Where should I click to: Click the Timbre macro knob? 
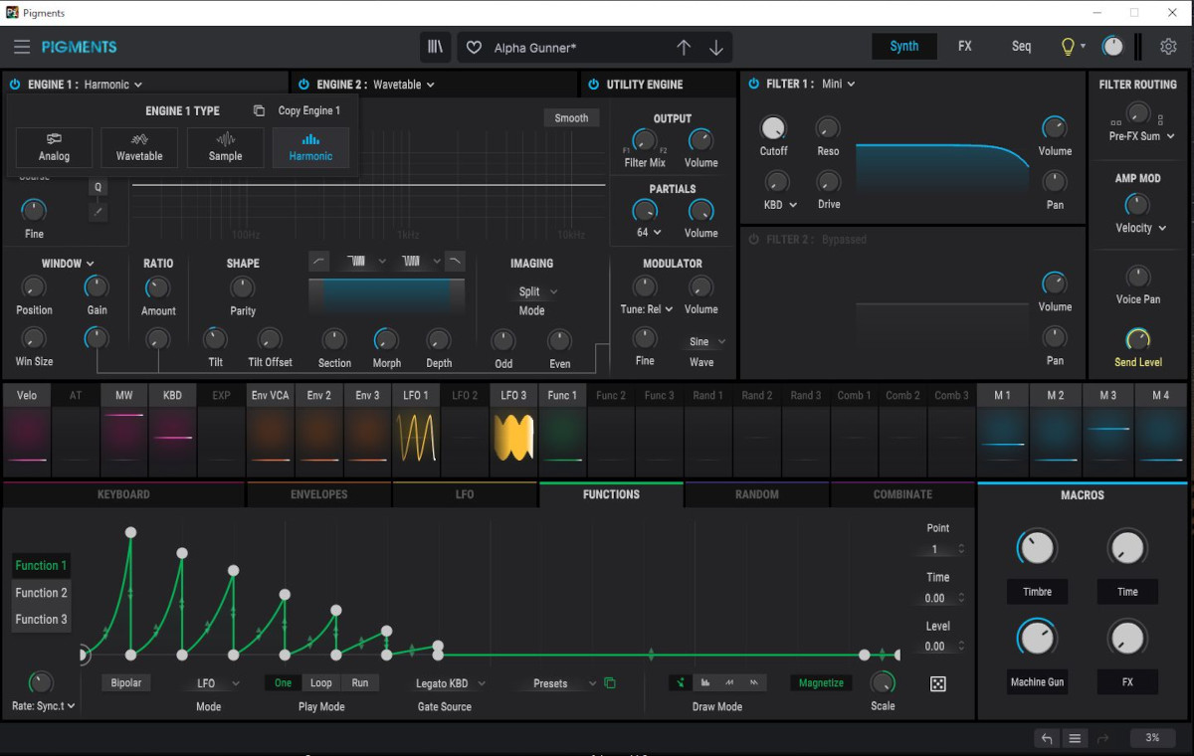[x=1037, y=548]
